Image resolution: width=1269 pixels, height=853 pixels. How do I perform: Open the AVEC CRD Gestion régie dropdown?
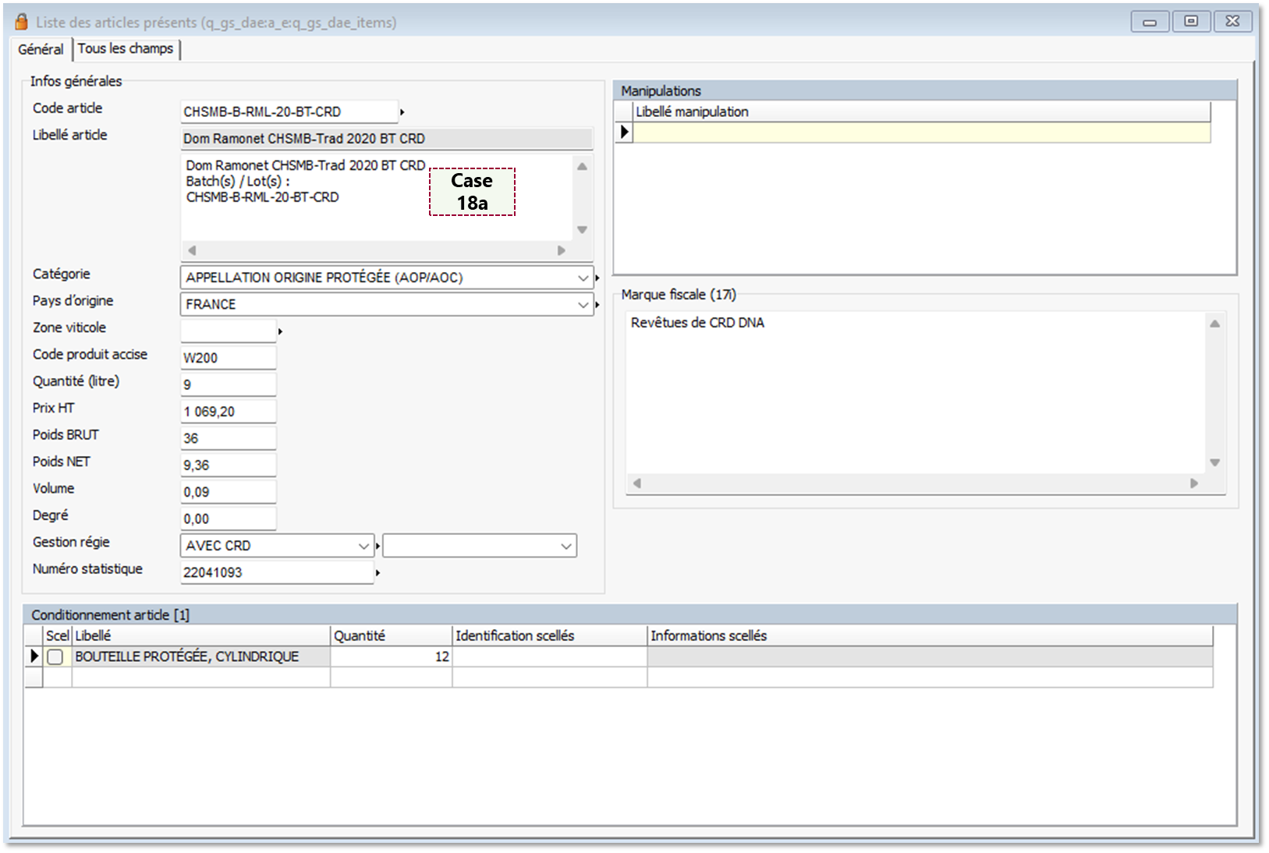tap(363, 546)
